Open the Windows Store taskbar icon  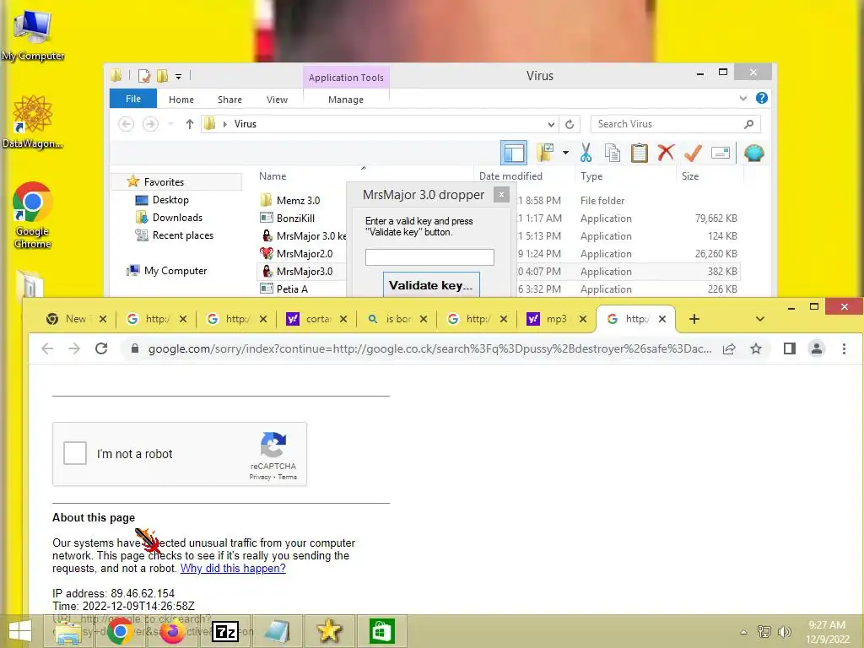(x=382, y=631)
